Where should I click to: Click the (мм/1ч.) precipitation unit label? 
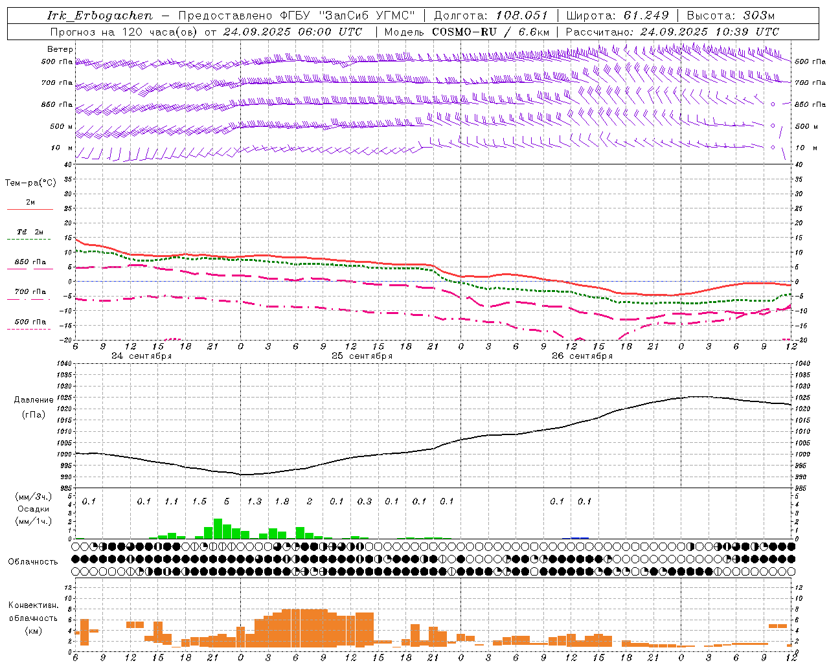point(33,522)
